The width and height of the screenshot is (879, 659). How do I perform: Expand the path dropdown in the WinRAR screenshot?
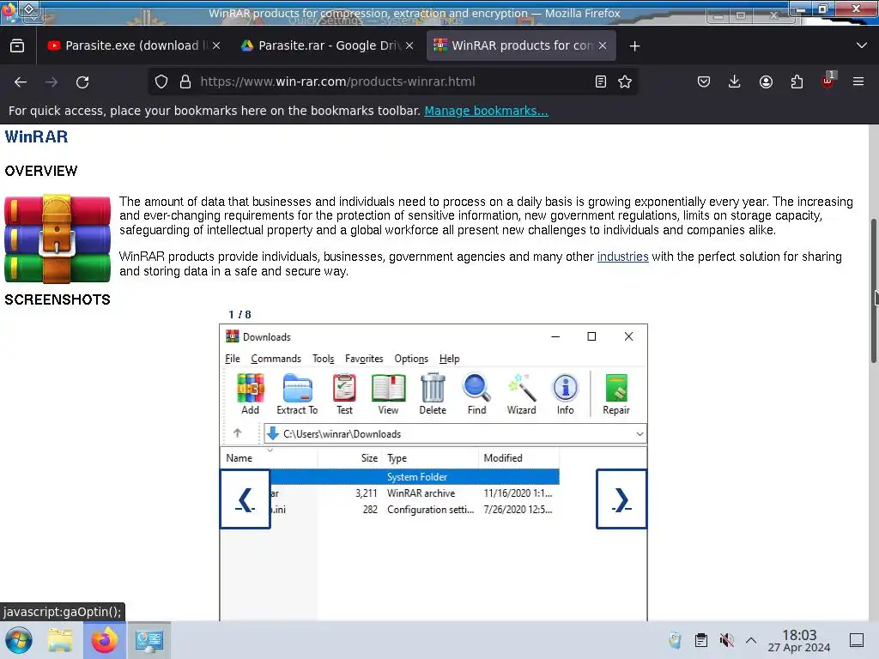tap(640, 433)
